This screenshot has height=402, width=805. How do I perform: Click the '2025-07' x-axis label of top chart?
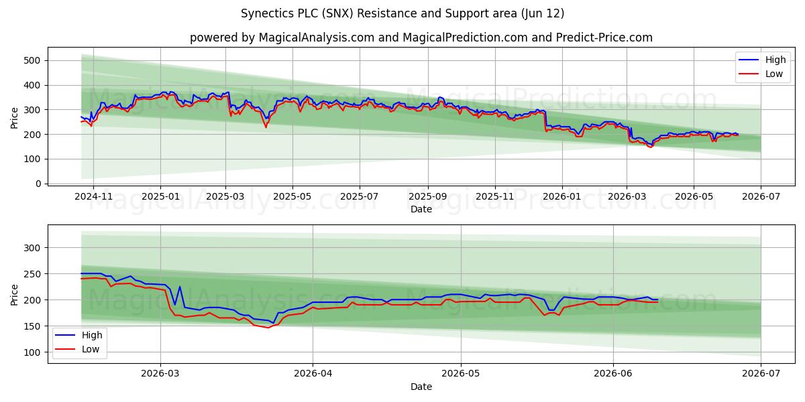[360, 198]
